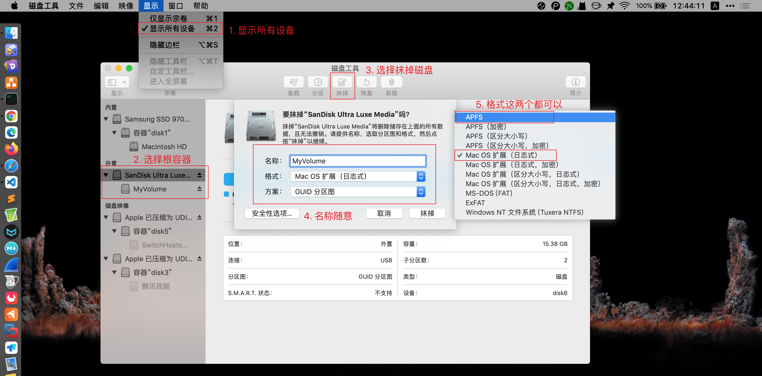Open the 分区 (Partition) tool
Screen dimensions: 762x376
tap(318, 86)
